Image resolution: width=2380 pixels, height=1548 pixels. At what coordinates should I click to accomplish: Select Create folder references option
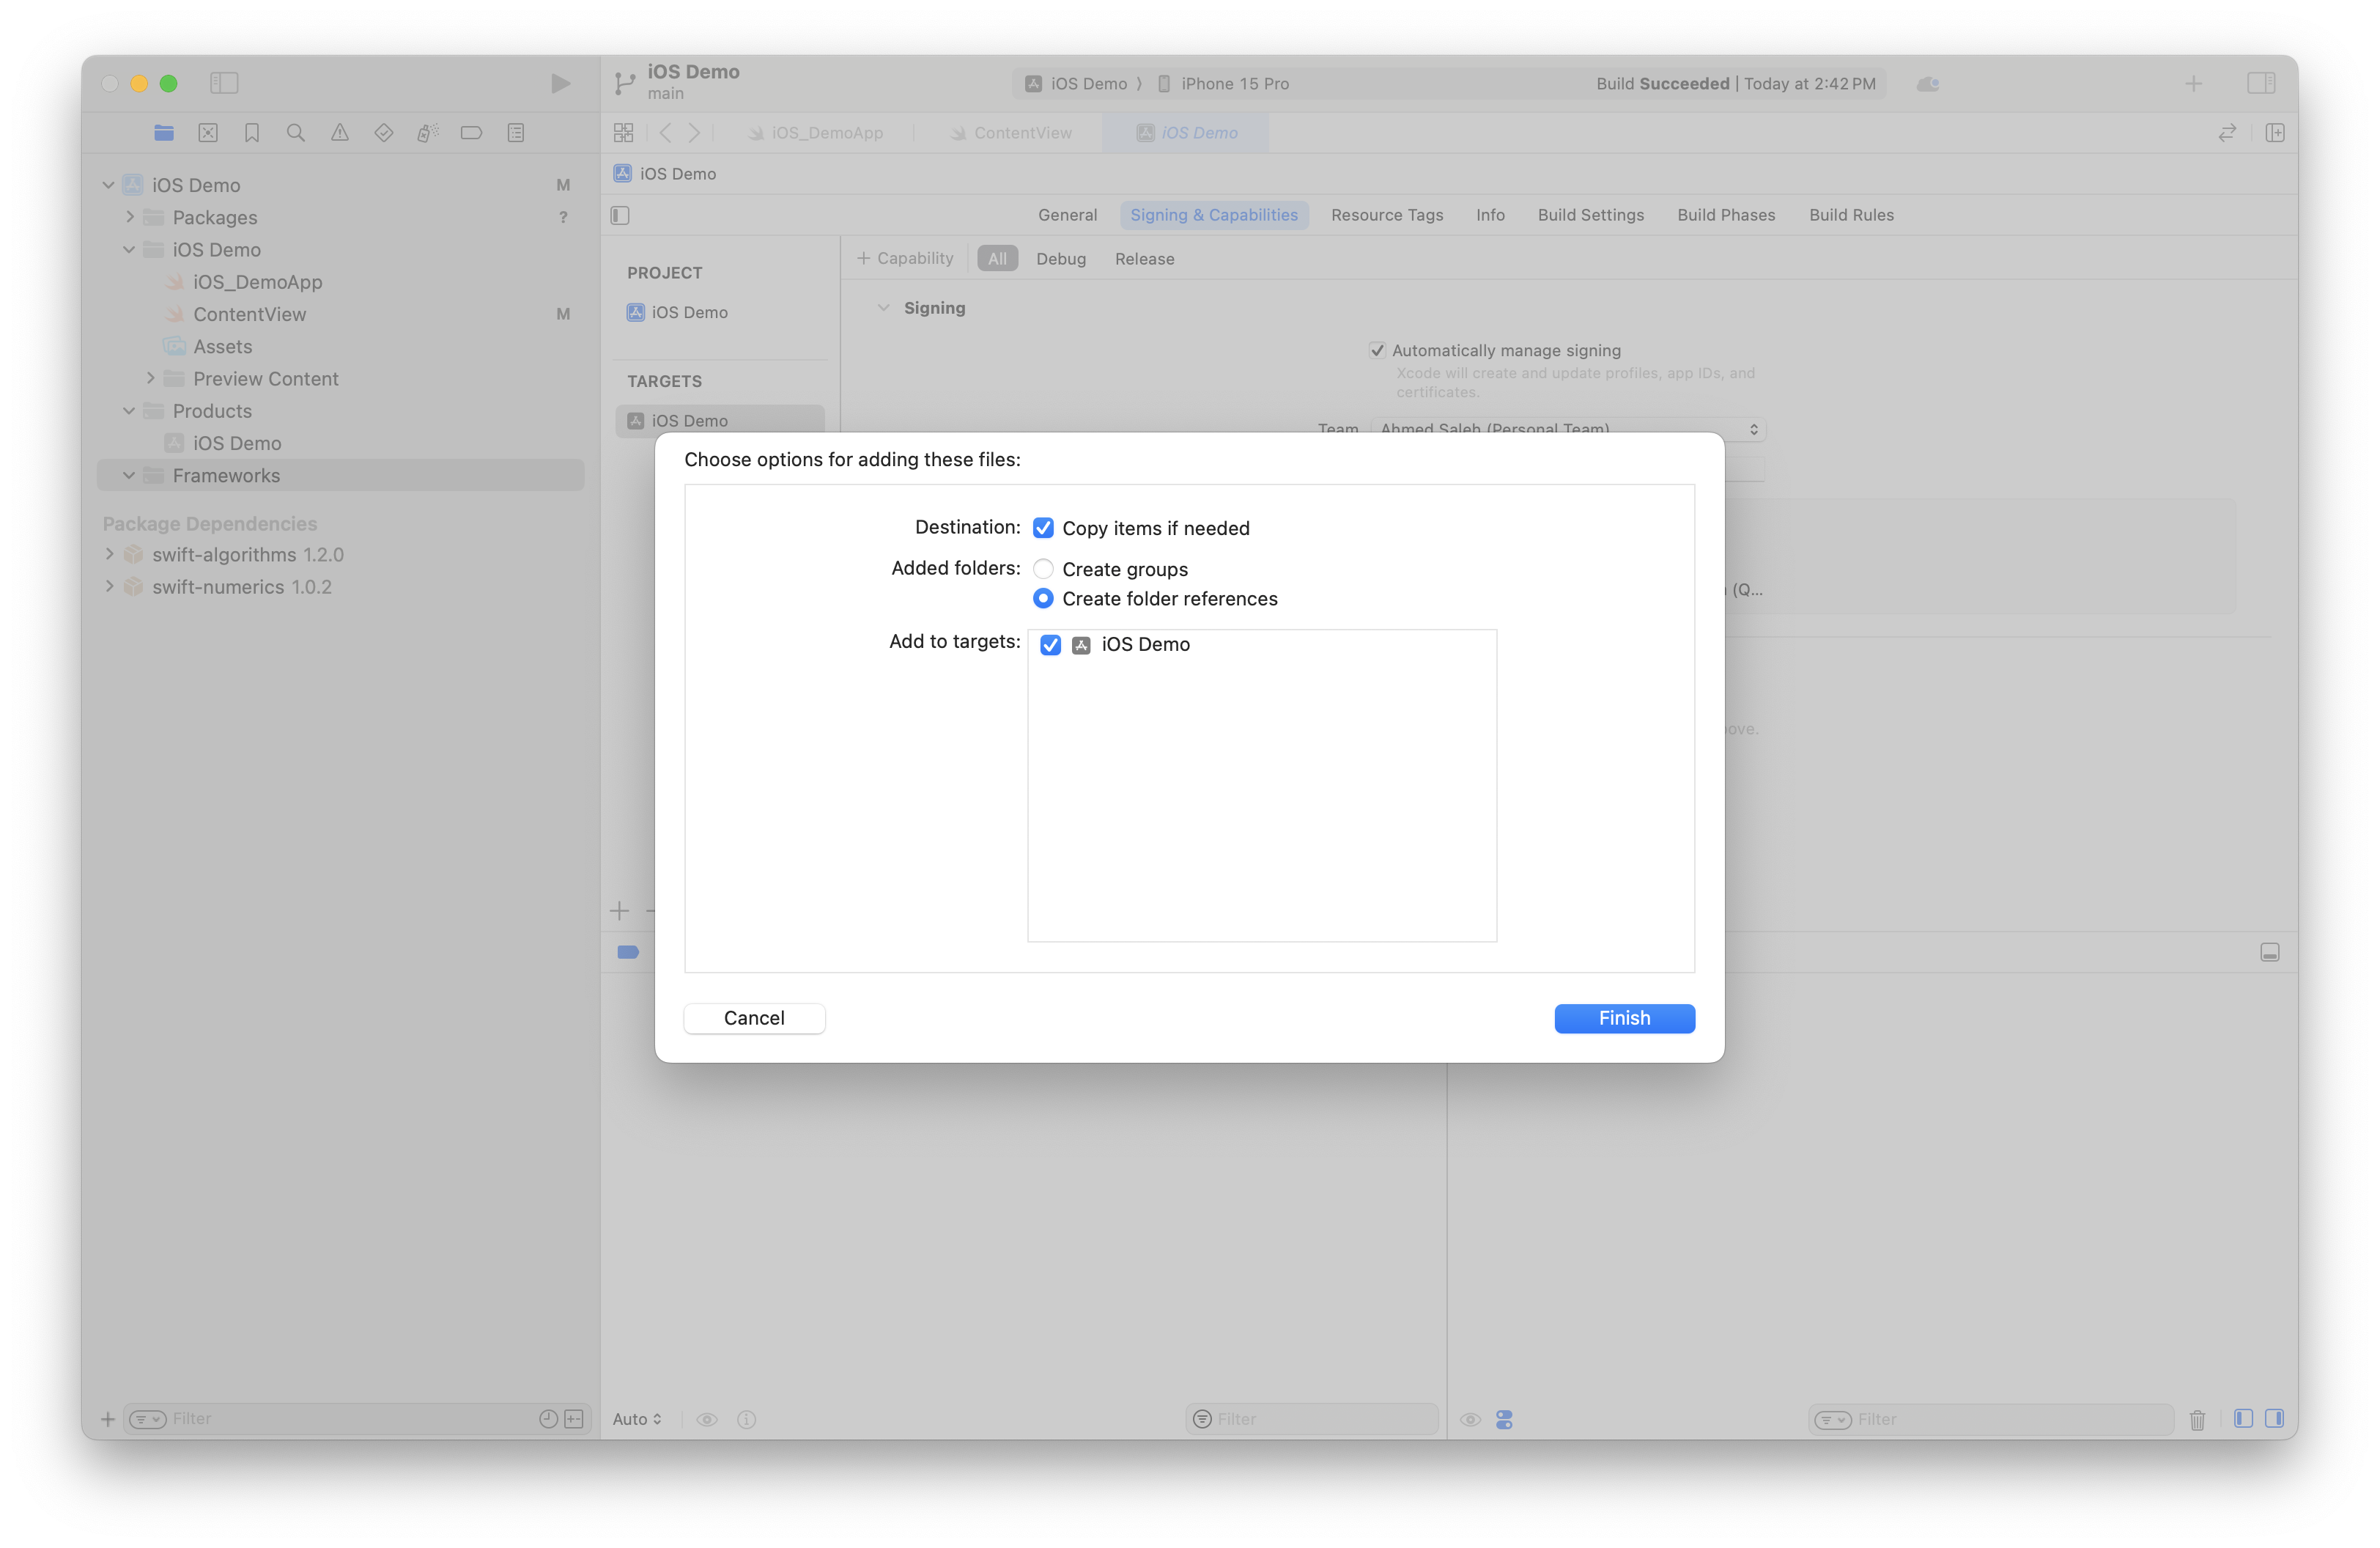(1043, 598)
